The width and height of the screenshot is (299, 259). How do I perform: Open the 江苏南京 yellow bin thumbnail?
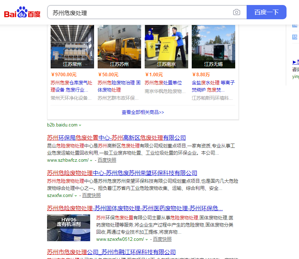click(x=166, y=46)
